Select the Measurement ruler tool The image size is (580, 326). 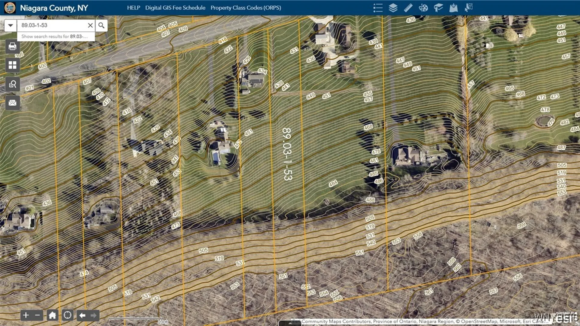click(408, 8)
